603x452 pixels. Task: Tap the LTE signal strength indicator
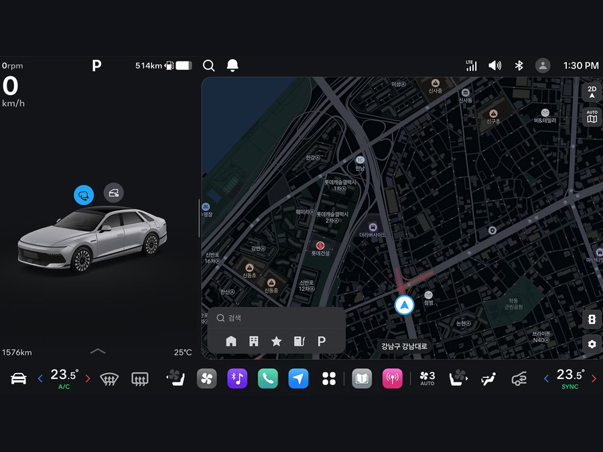click(471, 66)
